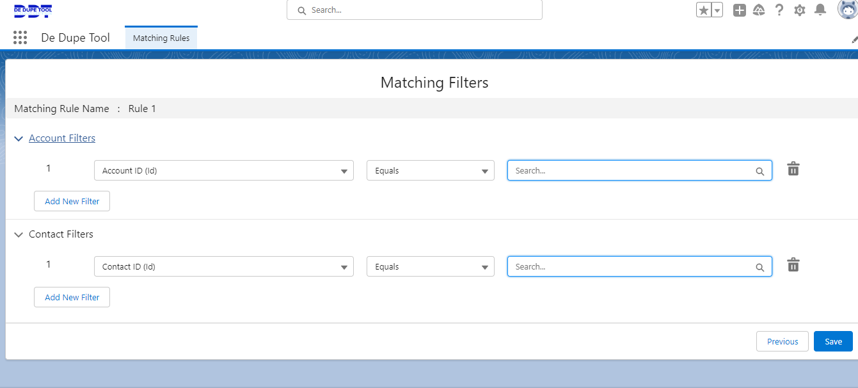Open the Trailhead guidance icon
This screenshot has height=388, width=858.
pos(759,10)
